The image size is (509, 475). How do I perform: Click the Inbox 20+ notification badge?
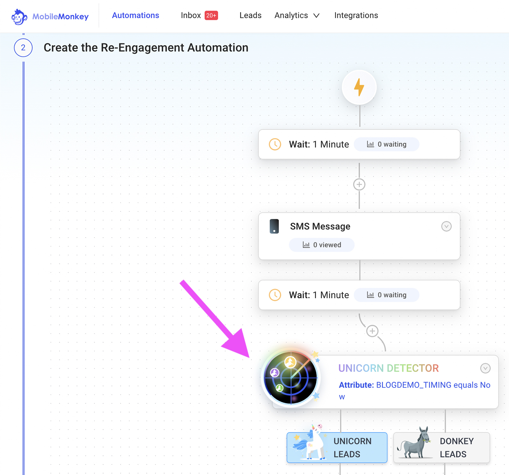pos(211,15)
